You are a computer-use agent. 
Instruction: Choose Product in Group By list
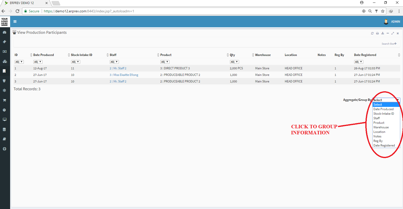click(386, 123)
